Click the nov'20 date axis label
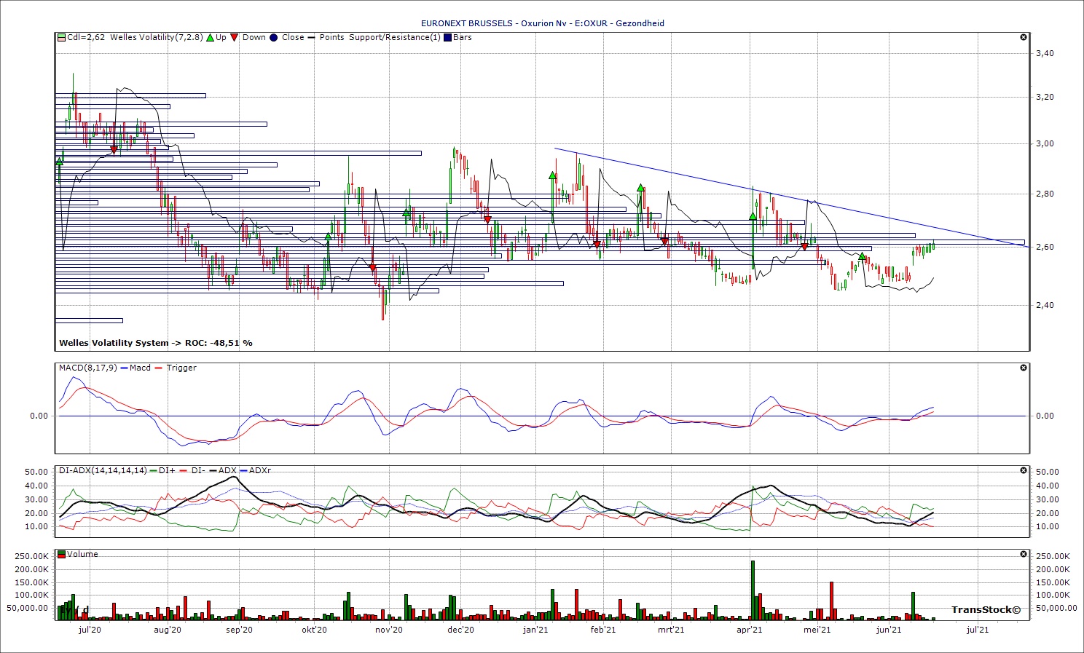 coord(389,630)
